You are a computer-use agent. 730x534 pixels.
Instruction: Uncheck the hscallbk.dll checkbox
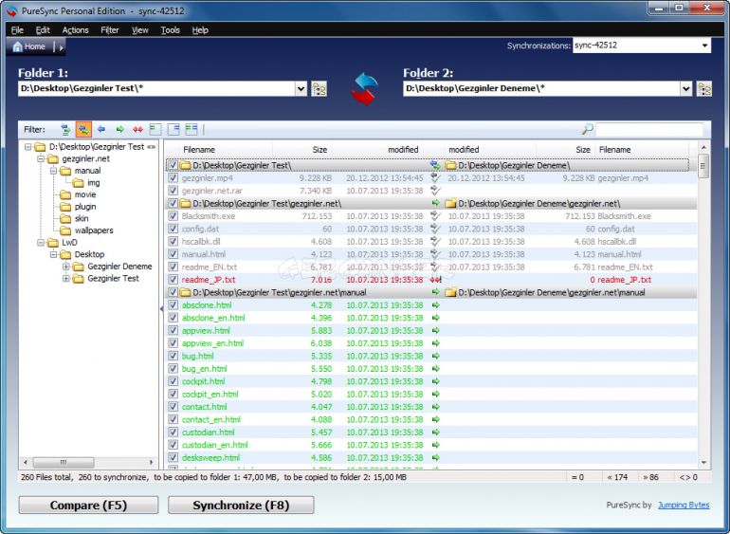point(173,241)
